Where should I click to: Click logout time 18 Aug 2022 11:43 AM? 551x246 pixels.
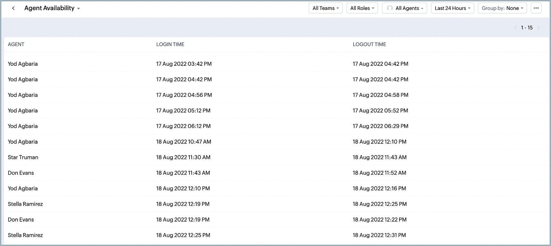pyautogui.click(x=379, y=157)
